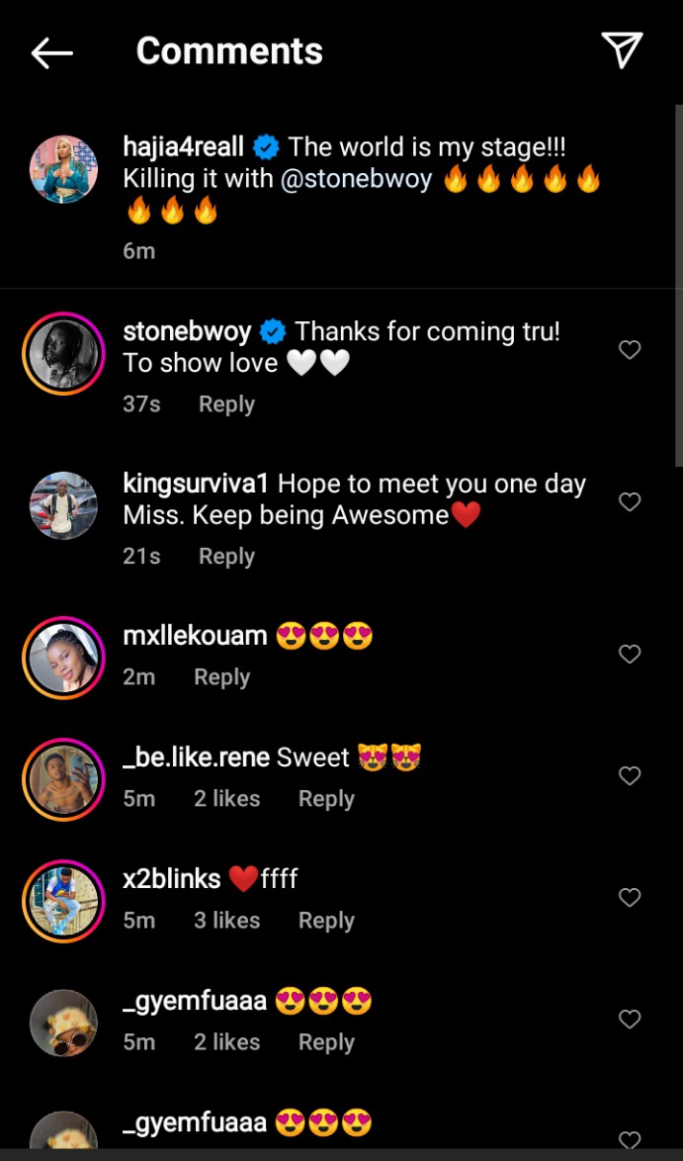This screenshot has height=1161, width=683.
Task: Toggle like on mxllekouam's comment
Action: click(x=630, y=655)
